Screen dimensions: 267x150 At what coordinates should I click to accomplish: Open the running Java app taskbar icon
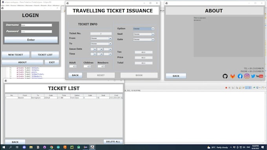(92, 147)
